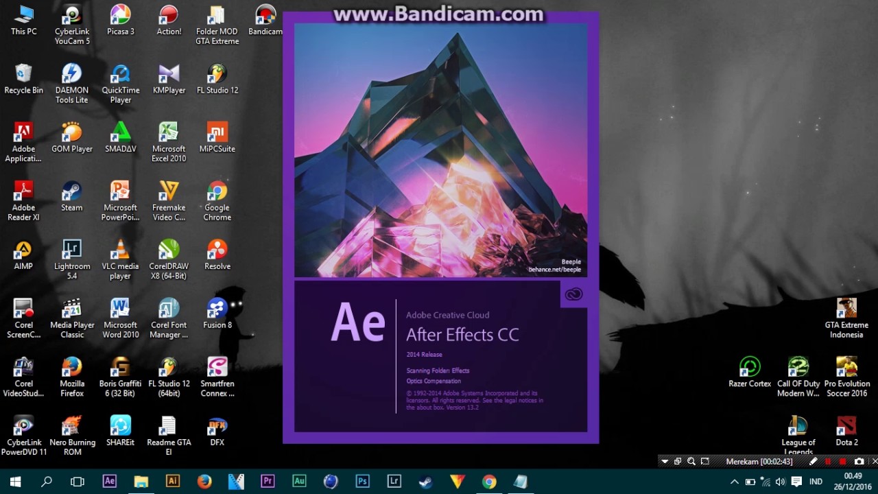Open Microsoft Word 2010 shortcut
This screenshot has width=878, height=494.
121,318
